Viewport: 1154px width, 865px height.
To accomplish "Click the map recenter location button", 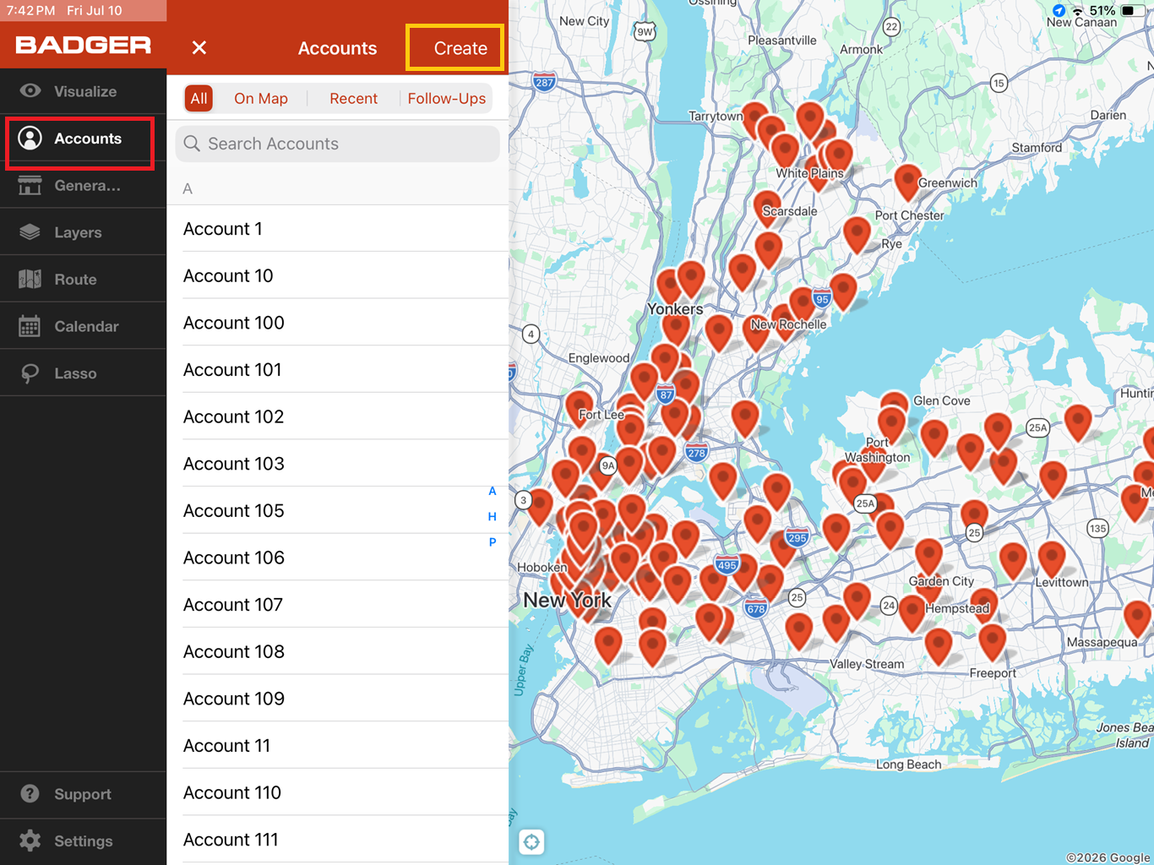I will click(x=531, y=841).
